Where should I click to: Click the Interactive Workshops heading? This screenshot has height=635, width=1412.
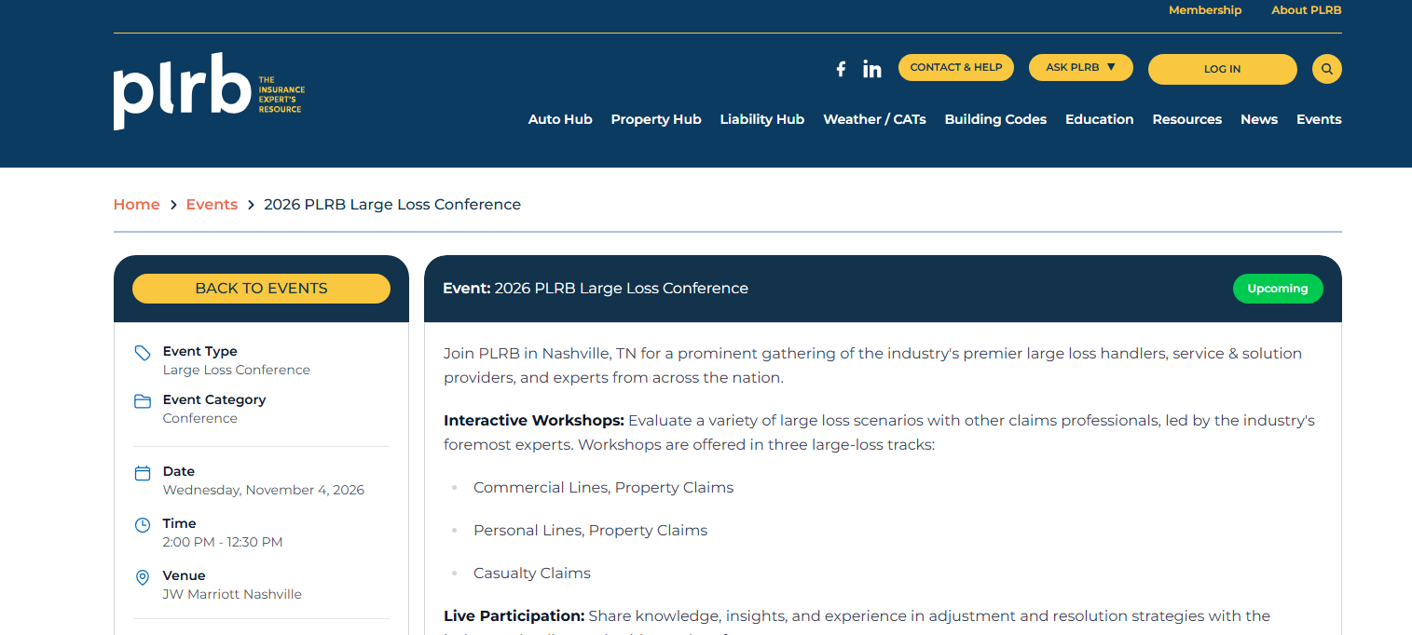coord(534,421)
